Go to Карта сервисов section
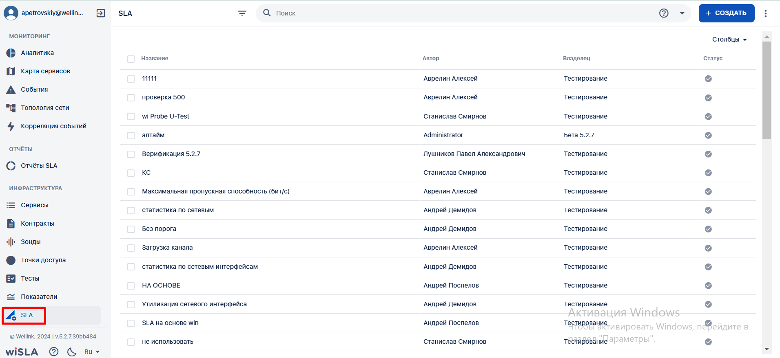 [46, 71]
